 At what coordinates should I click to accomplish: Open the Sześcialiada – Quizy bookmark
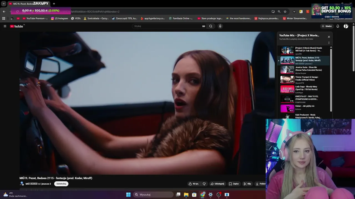[x=96, y=19]
